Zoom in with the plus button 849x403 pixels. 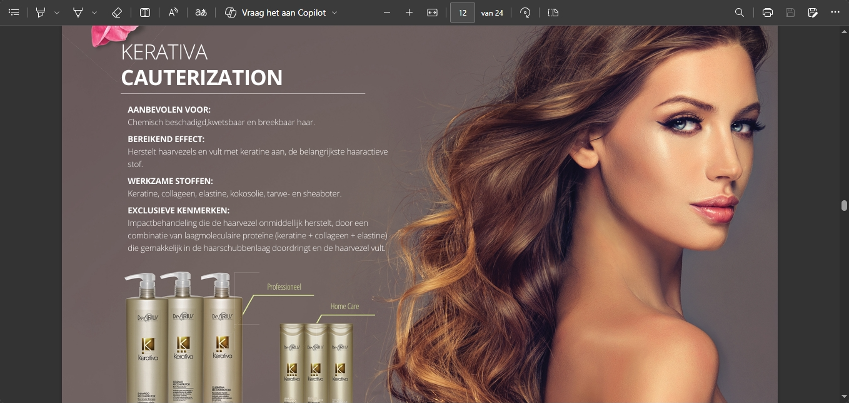click(x=409, y=13)
